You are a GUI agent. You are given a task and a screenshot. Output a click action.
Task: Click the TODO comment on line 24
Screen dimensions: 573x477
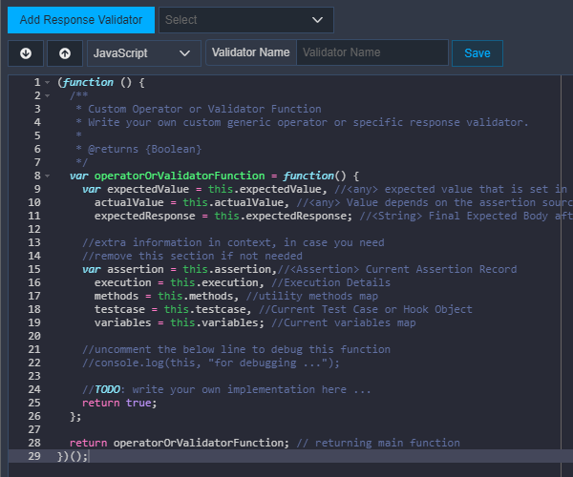click(226, 389)
